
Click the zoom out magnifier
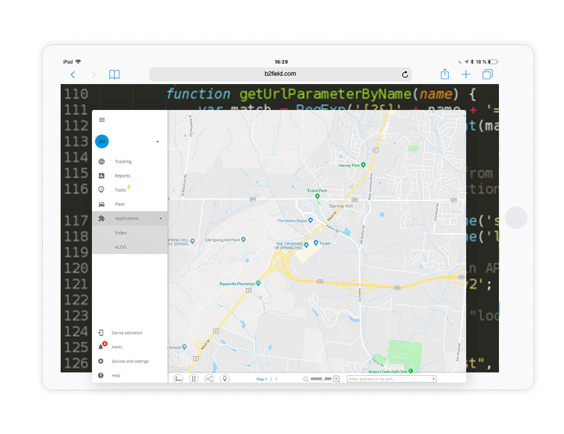point(306,379)
